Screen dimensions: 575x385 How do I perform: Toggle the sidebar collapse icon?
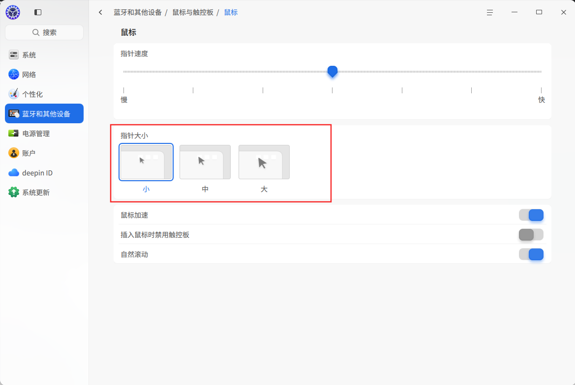(x=38, y=12)
